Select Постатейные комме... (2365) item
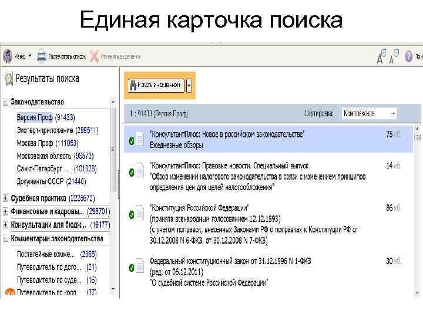Viewport: 423px width, 317px height. tap(56, 254)
